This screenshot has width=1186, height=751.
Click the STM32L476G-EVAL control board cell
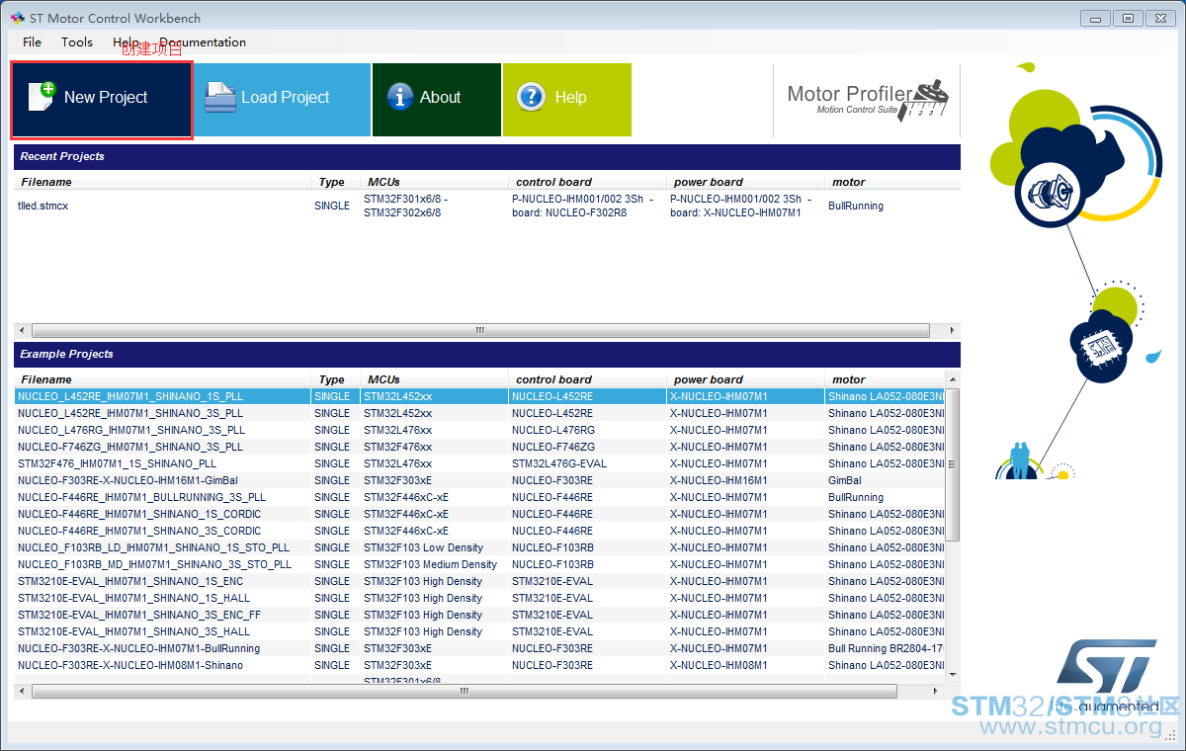(559, 463)
